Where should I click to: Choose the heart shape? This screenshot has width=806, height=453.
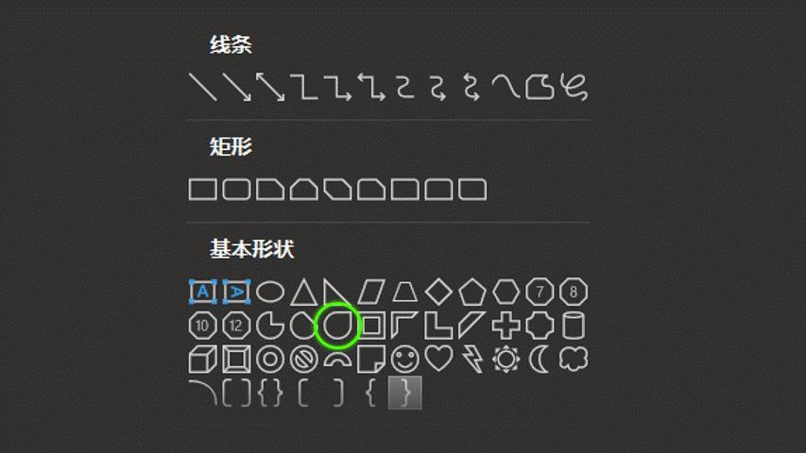(x=438, y=359)
